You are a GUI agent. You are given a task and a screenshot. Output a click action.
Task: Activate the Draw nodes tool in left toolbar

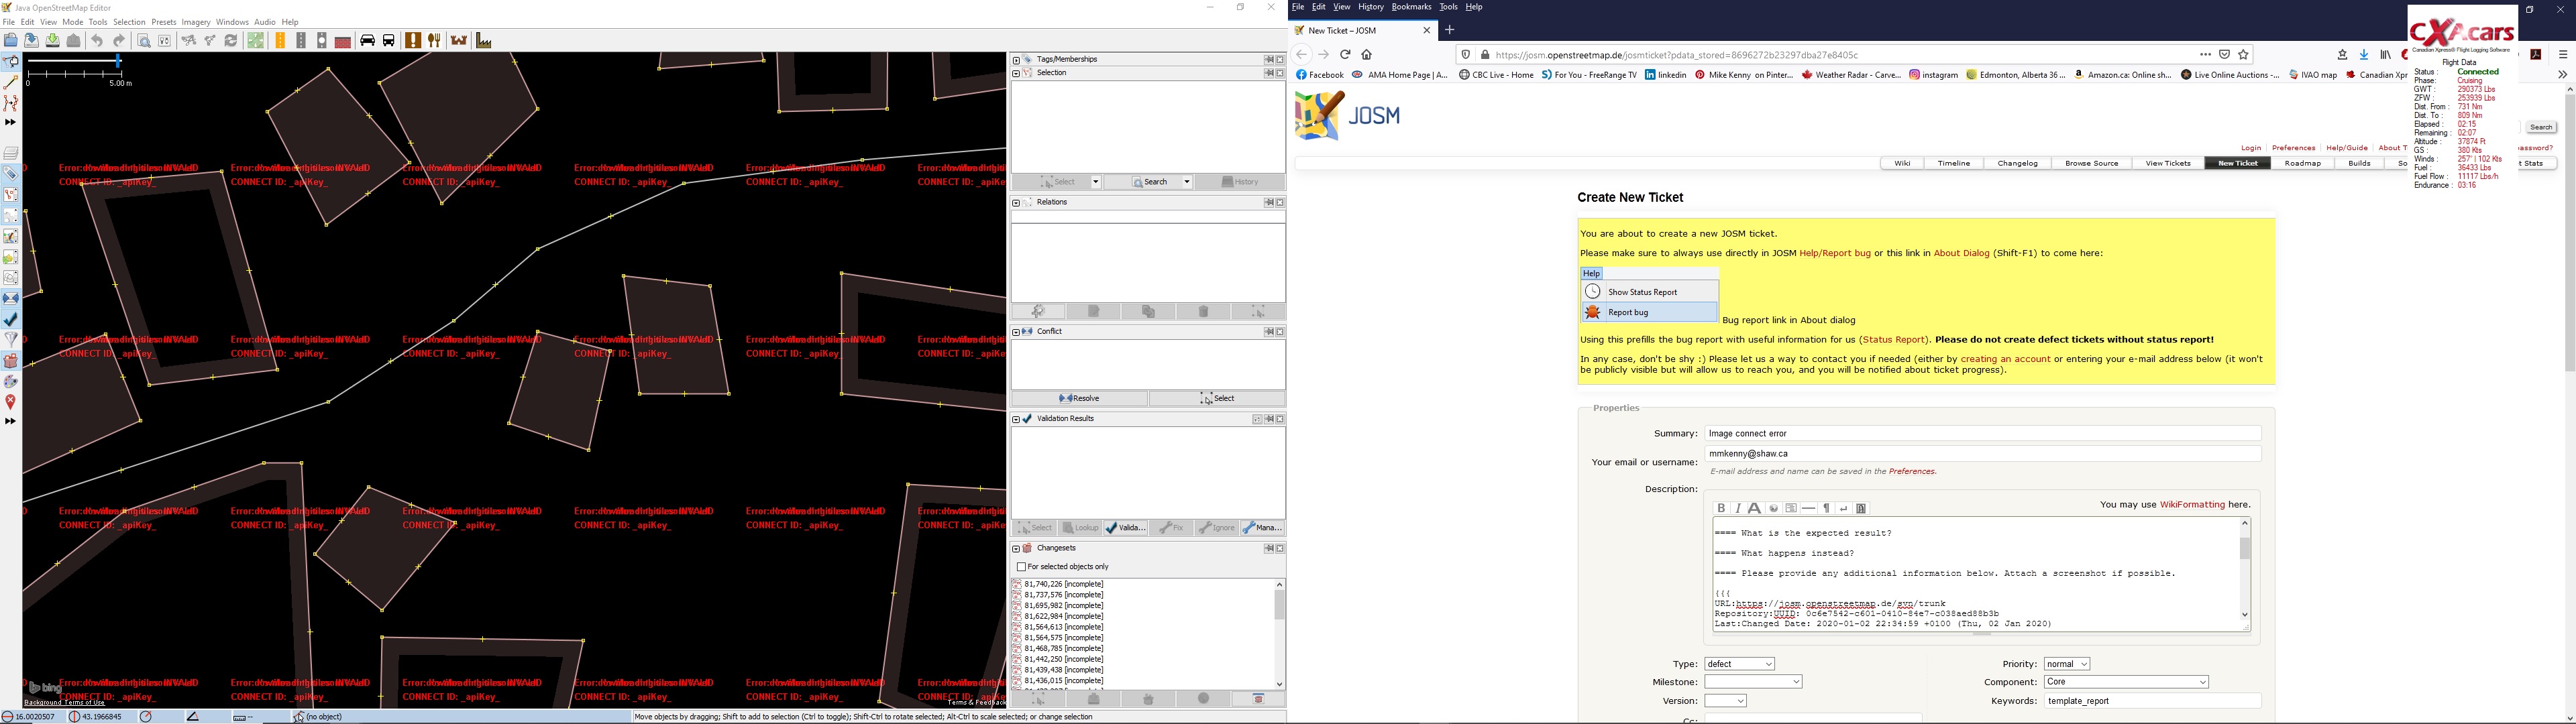11,83
